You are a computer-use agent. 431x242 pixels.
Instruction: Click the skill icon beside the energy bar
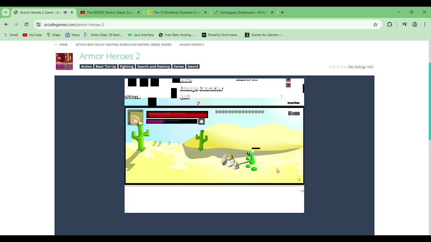[x=201, y=122]
